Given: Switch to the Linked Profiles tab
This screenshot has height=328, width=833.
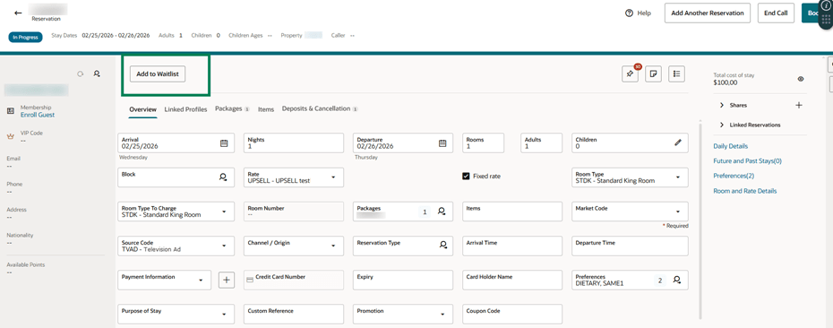Looking at the screenshot, I should coord(185,109).
